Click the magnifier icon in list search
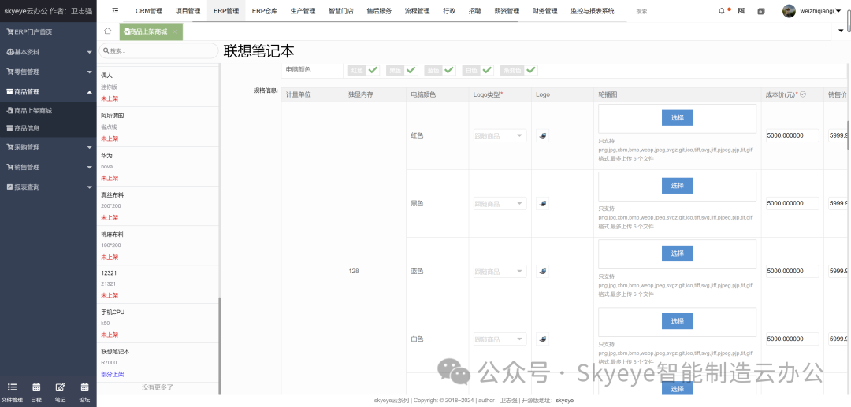 click(105, 50)
